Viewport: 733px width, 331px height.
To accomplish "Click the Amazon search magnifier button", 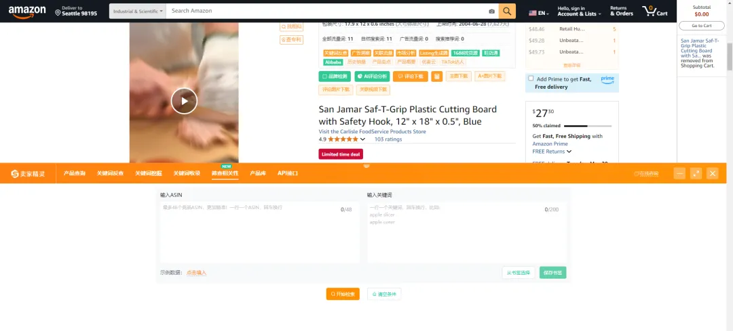I will tap(507, 12).
